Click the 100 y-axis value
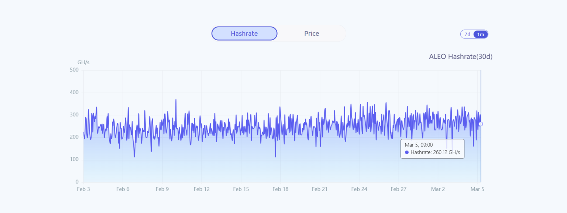Screen dimensions: 567x213 74,159
